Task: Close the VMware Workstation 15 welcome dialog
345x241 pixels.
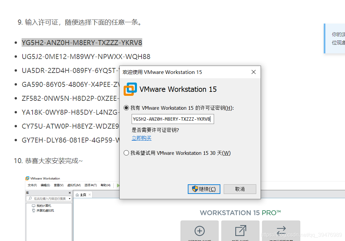Action: (254, 72)
